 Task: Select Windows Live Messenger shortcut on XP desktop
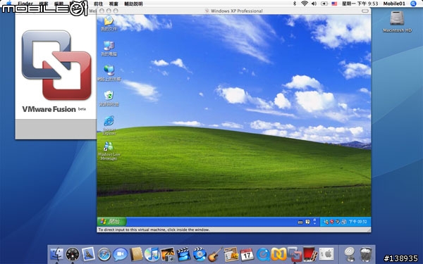point(109,151)
